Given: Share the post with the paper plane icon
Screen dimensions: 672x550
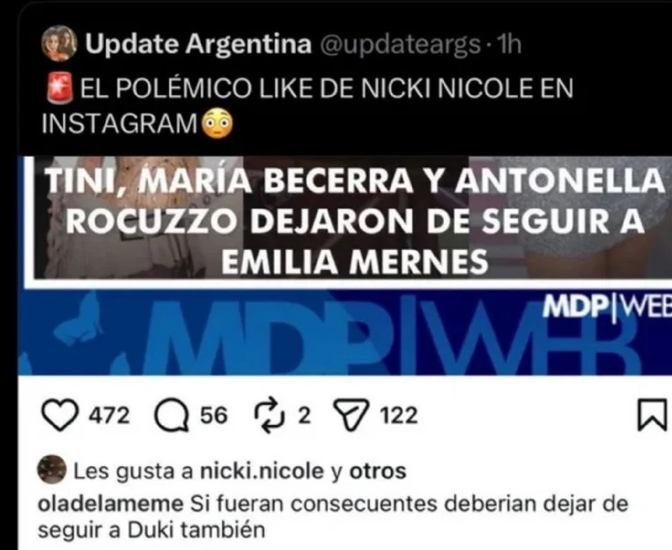Looking at the screenshot, I should (351, 417).
